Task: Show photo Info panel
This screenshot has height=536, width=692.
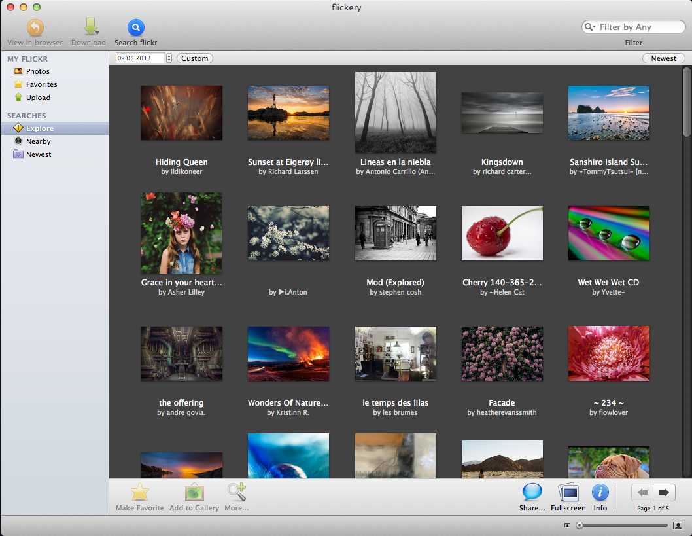Action: pos(600,493)
